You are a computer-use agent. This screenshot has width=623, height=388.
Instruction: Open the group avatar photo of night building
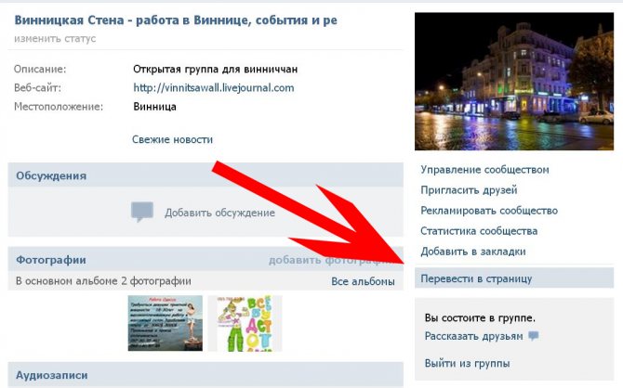click(x=514, y=82)
